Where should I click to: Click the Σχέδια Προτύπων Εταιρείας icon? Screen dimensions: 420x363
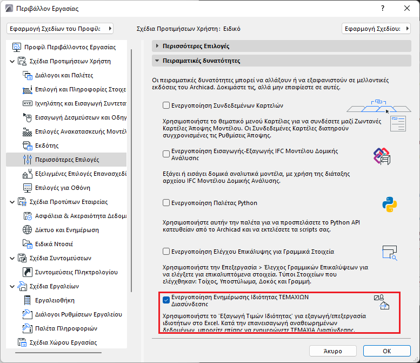(x=22, y=202)
